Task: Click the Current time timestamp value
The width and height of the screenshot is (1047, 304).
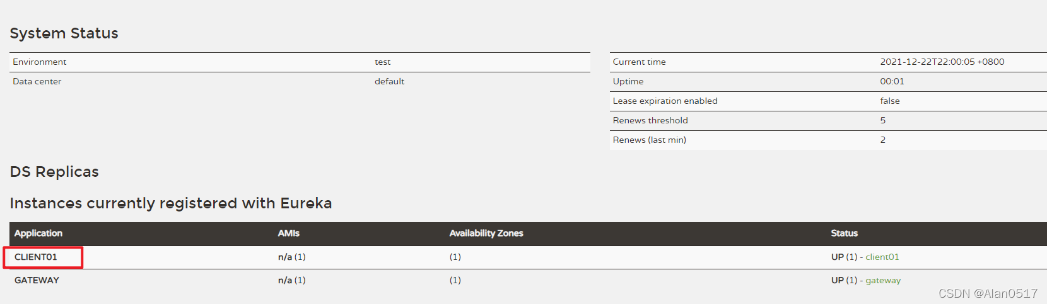Action: coord(942,62)
